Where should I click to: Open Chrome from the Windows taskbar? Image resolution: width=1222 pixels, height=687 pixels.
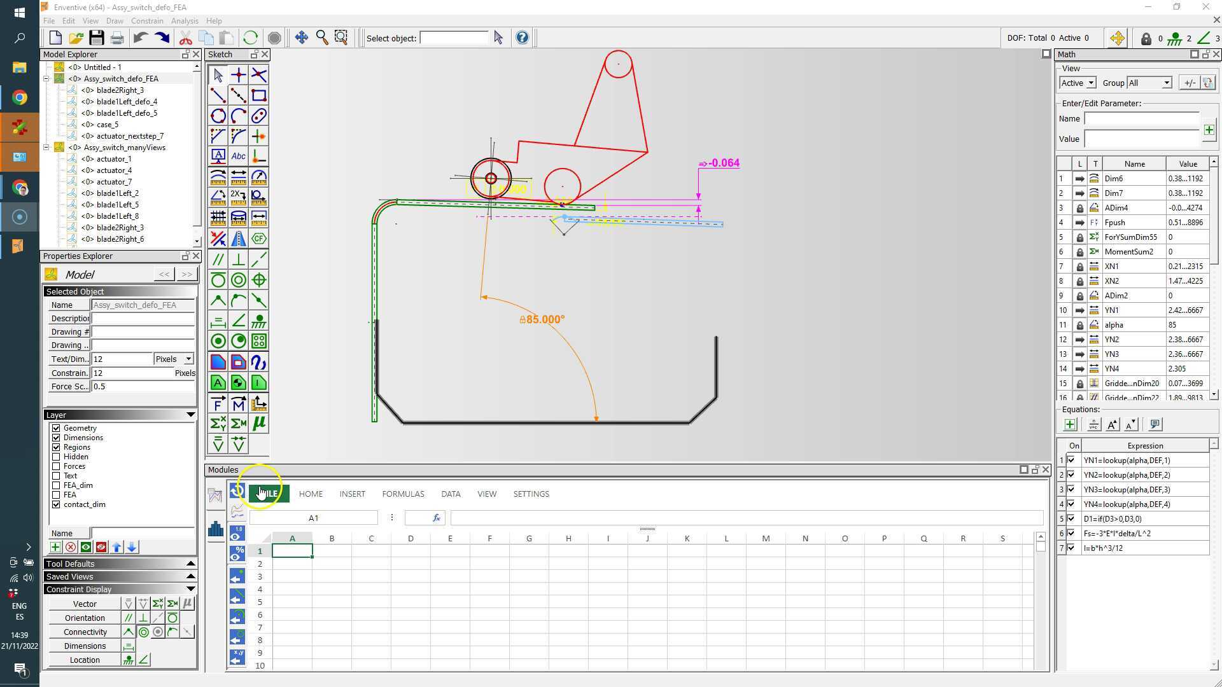19,97
